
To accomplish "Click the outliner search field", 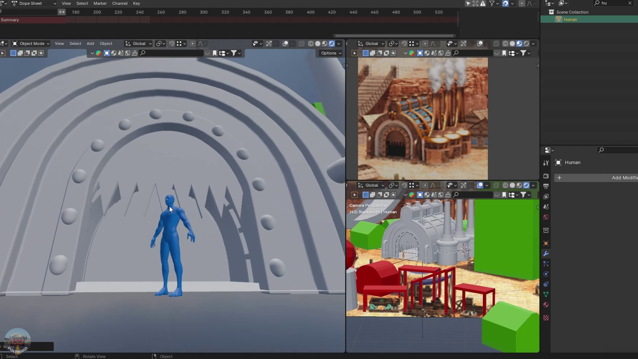I will (613, 3).
